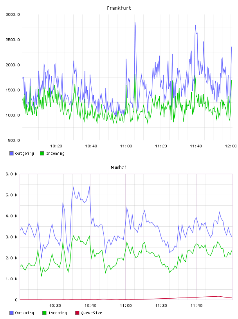
Task: Select the Outgoing label in Frankfurt legend
Action: (24, 154)
